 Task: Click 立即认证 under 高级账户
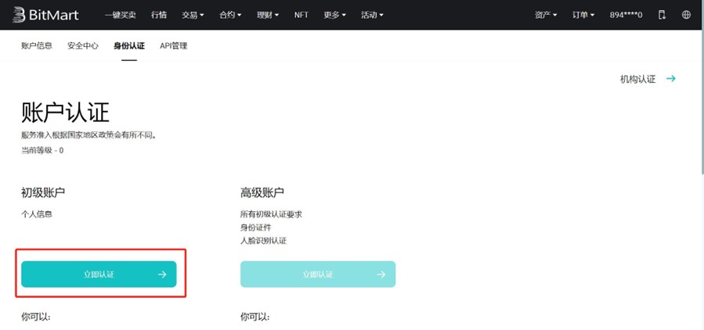pos(318,274)
